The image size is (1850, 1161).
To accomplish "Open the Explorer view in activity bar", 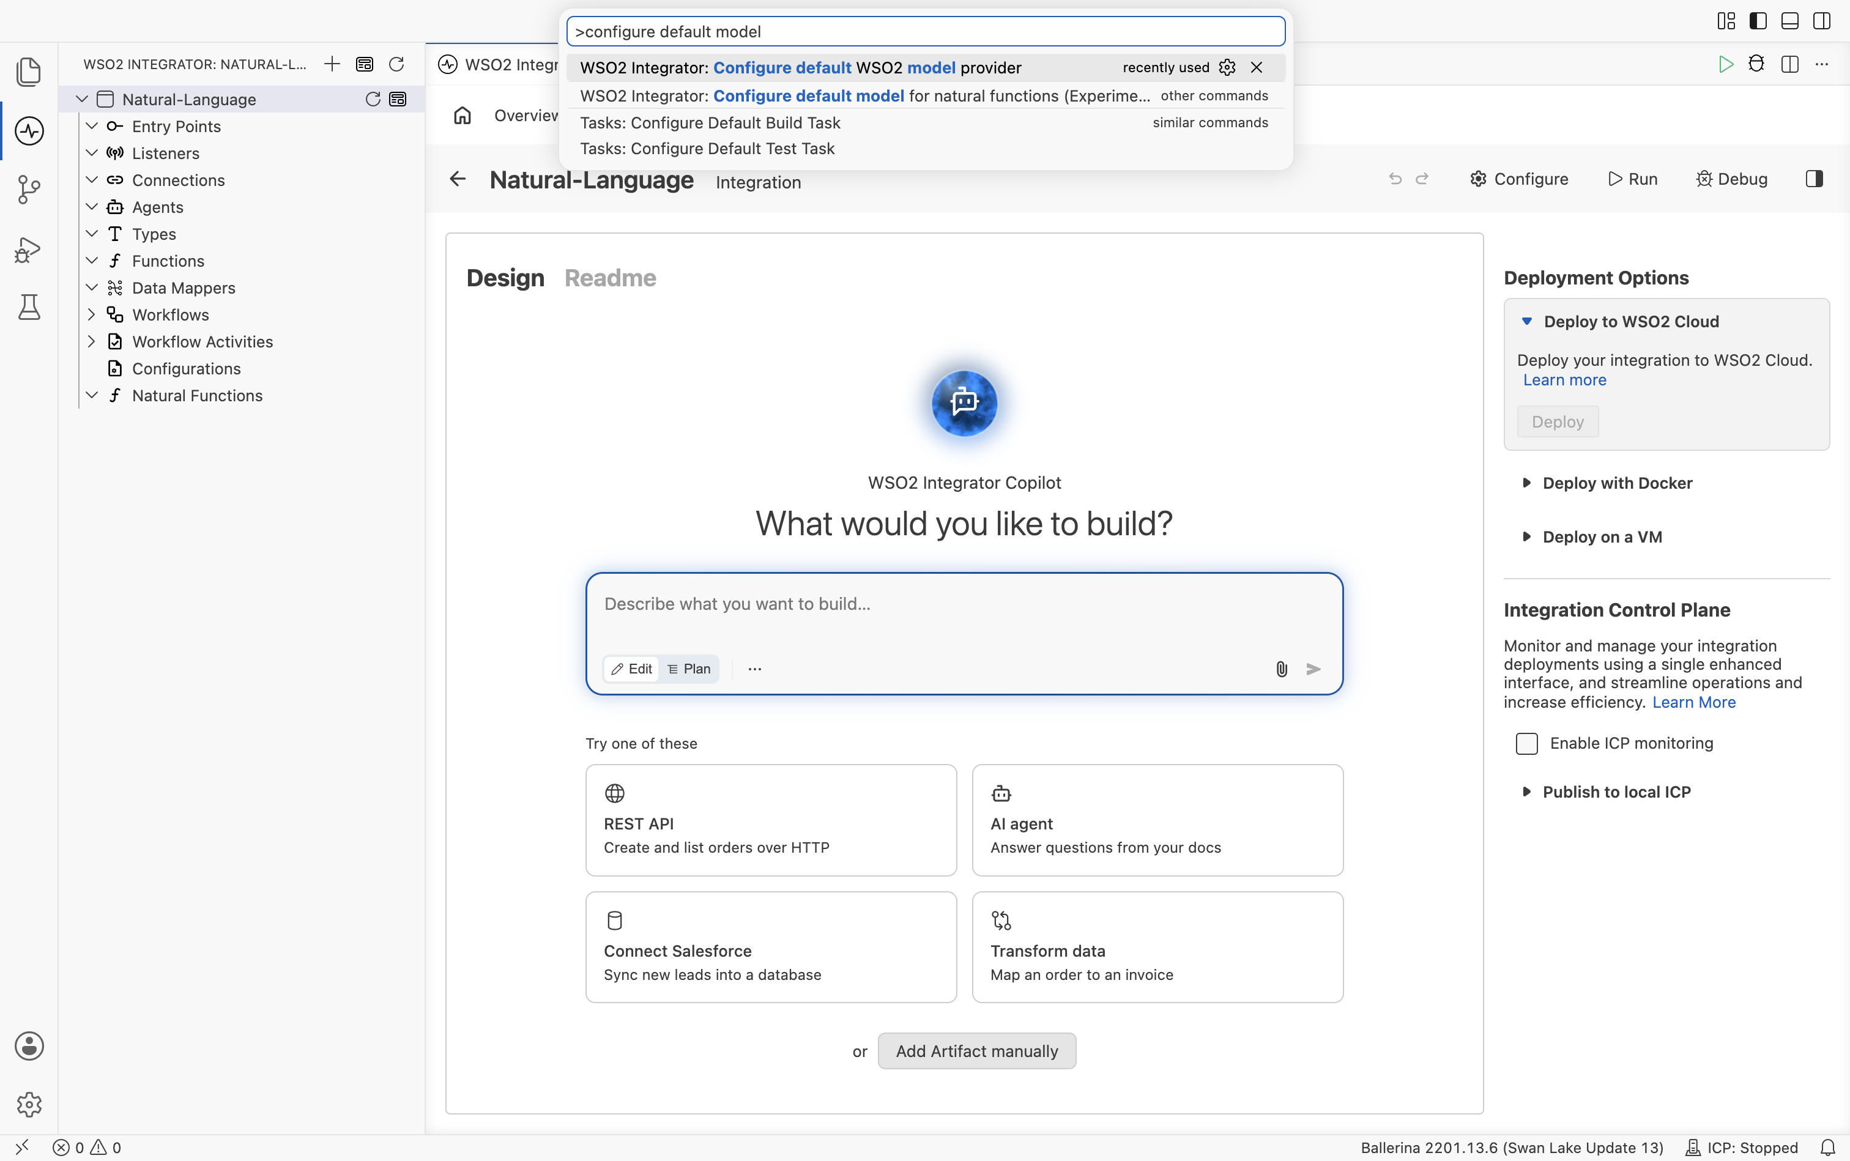I will tap(29, 72).
